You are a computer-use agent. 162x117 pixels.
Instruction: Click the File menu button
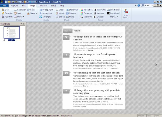click(4, 5)
